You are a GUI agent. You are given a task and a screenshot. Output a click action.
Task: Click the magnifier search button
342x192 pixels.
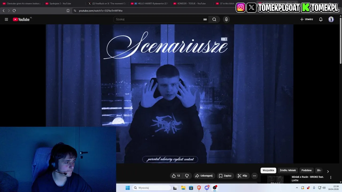tap(214, 19)
